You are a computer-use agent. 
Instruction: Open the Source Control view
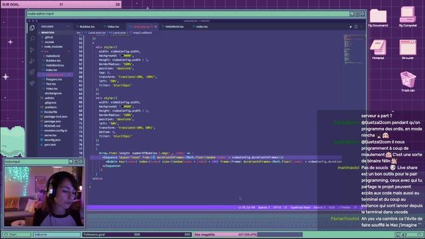[x=32, y=50]
